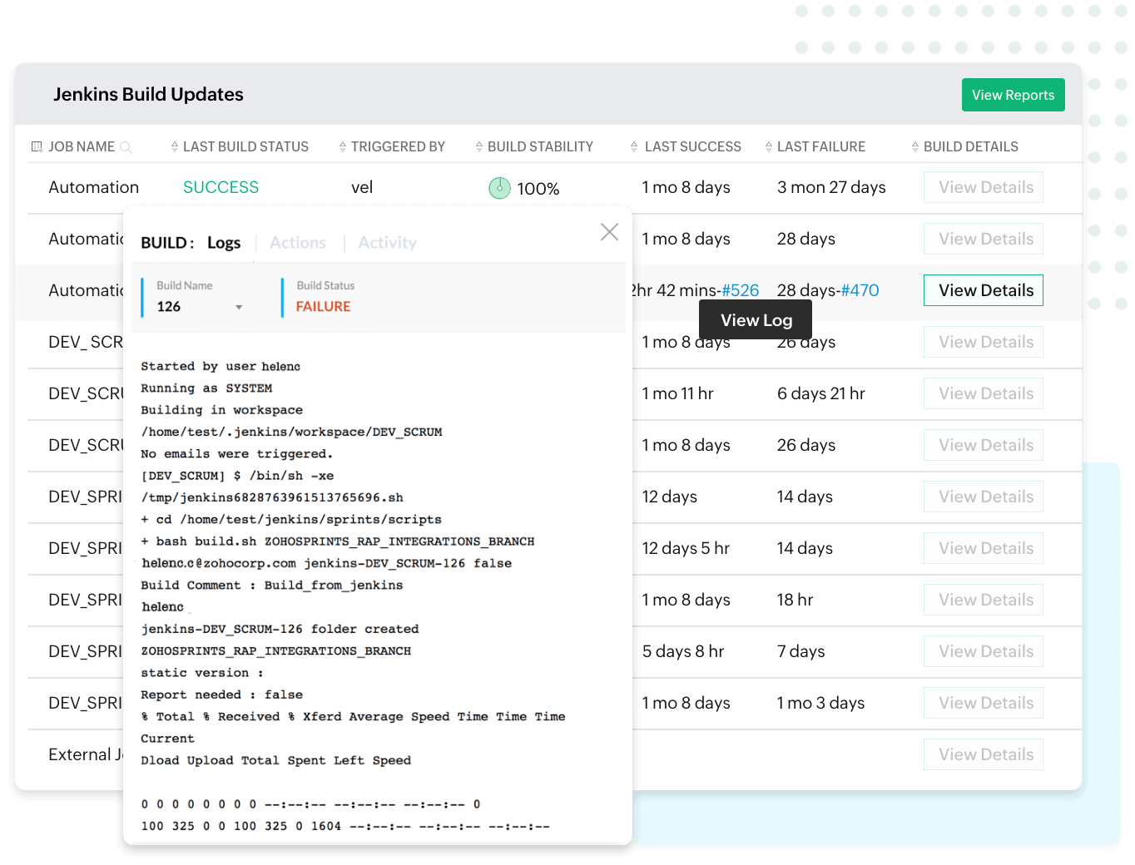Click the '5 days 8 hr' last success cell
Viewport: 1135px width, 865px height.
coord(683,651)
